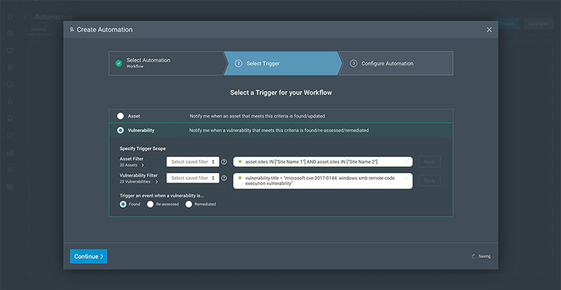Choose the Found event radio option
This screenshot has height=290, width=561.
(123, 204)
